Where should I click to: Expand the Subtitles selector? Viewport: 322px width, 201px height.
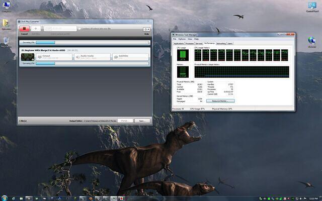(130, 57)
